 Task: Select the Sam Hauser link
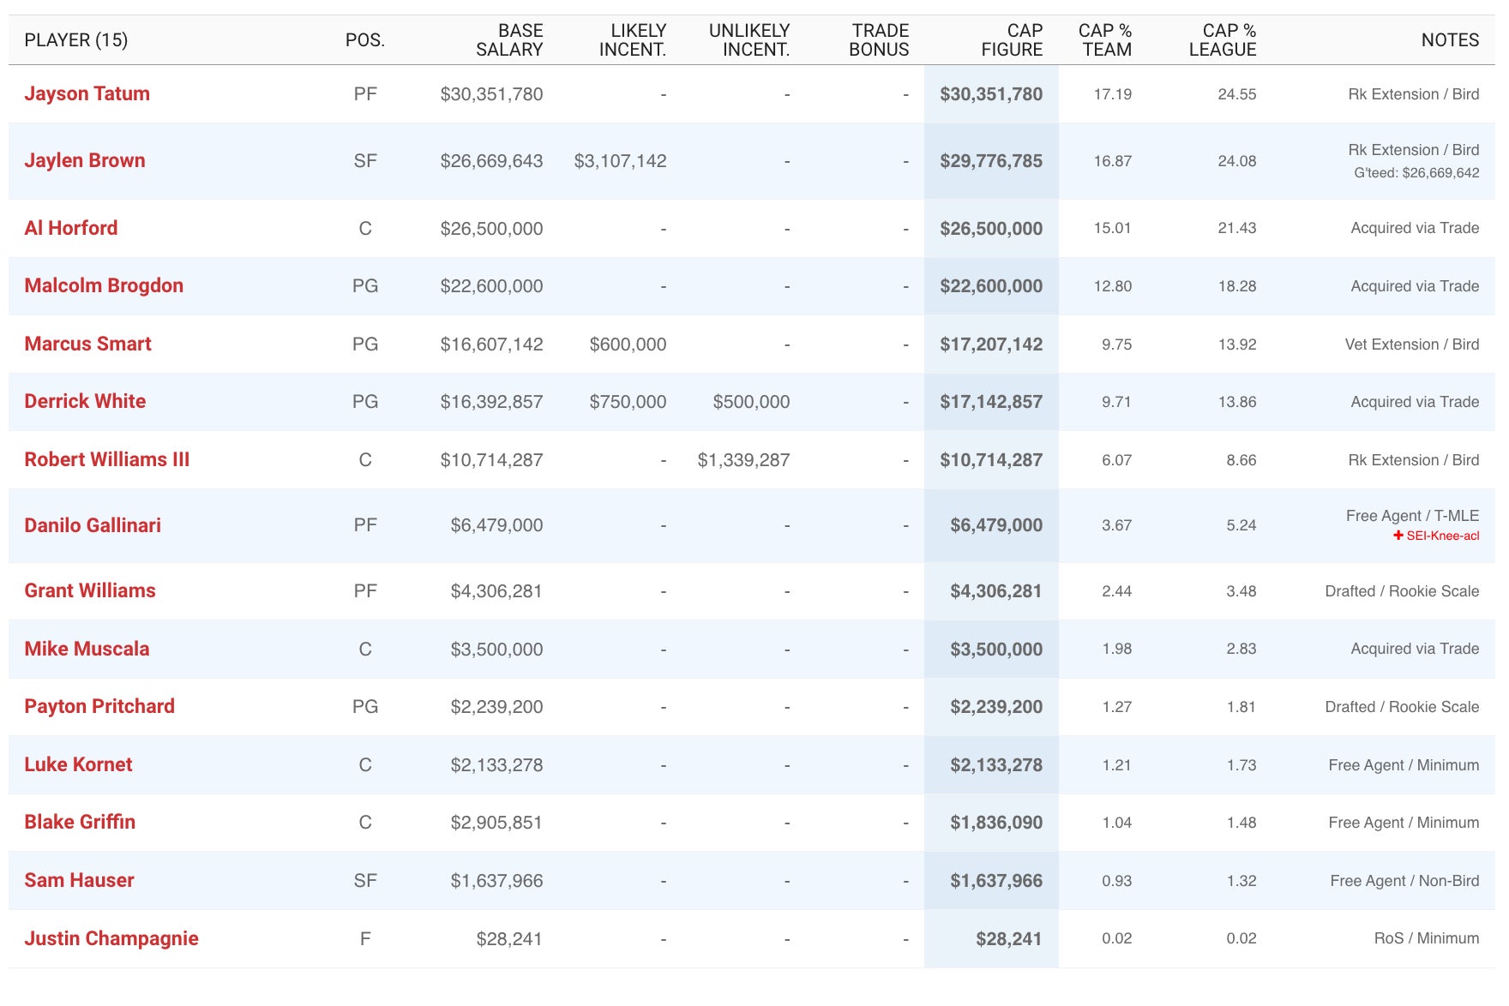(x=79, y=881)
